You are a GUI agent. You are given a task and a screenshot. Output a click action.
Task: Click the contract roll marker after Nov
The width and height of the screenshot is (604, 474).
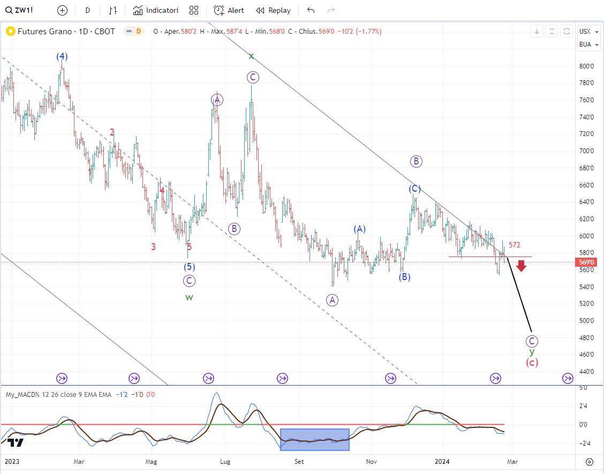[x=390, y=379]
